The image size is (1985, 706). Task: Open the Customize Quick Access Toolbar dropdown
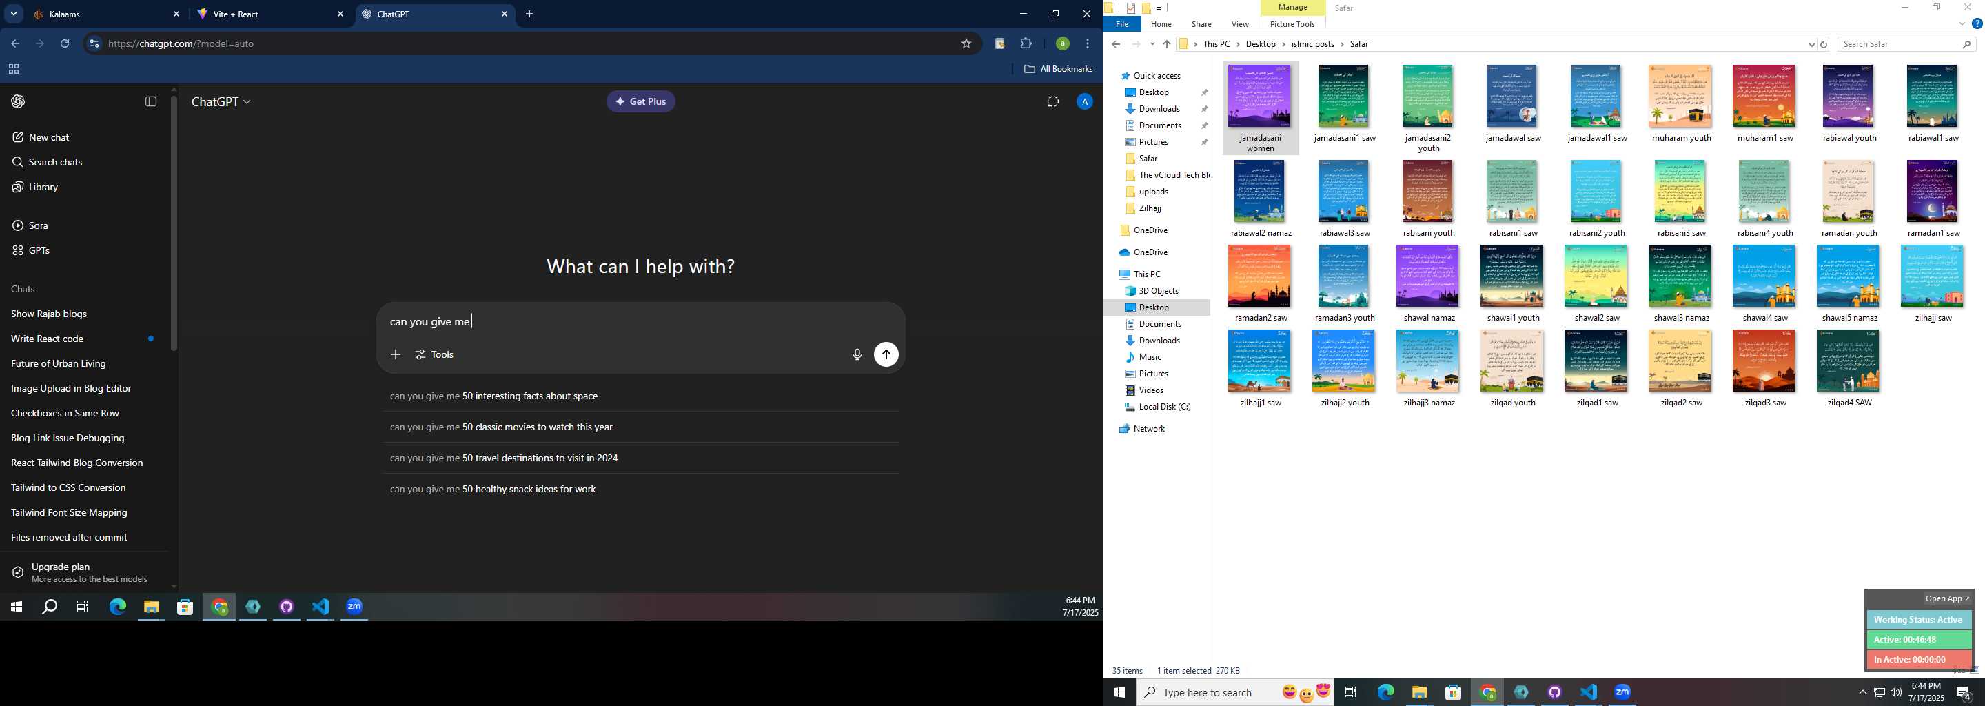pyautogui.click(x=1158, y=8)
